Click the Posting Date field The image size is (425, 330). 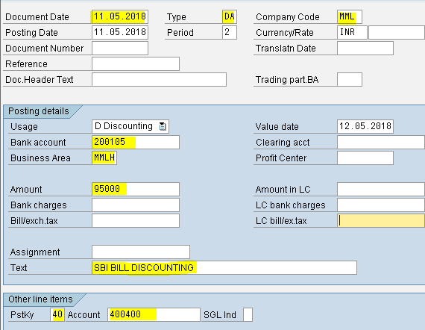tap(120, 32)
